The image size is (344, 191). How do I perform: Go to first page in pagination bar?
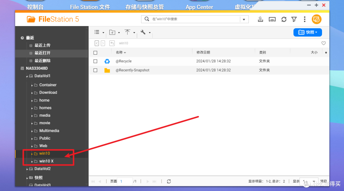coord(93,181)
